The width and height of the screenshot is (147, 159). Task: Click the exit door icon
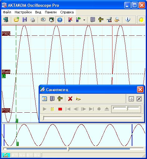coord(6,20)
